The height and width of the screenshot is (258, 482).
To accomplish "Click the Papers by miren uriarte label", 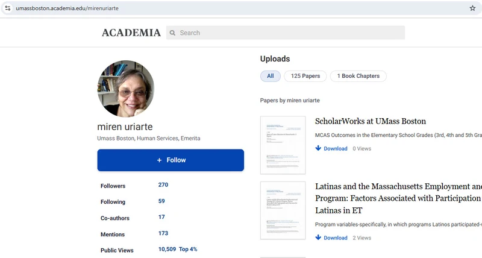I will pyautogui.click(x=290, y=101).
